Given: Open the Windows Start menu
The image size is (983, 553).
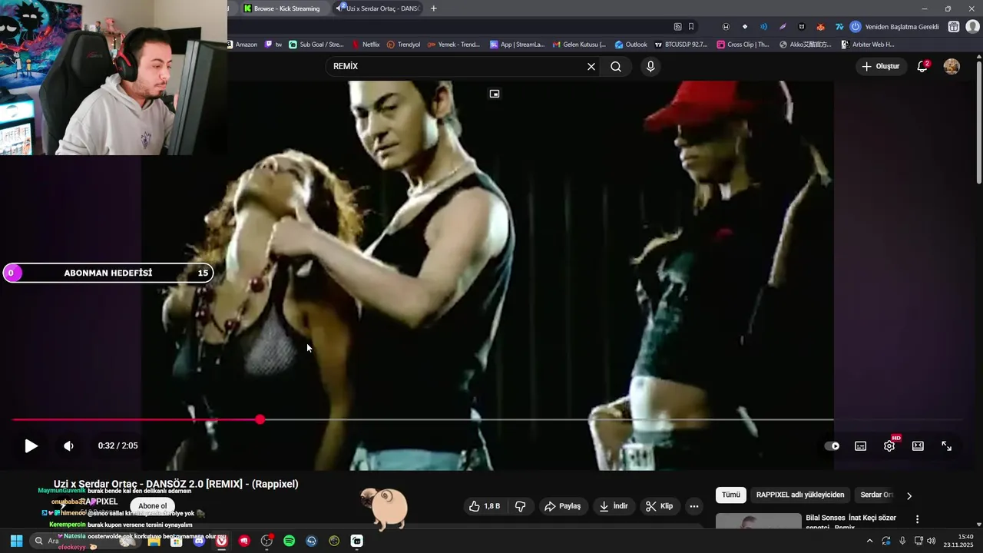Looking at the screenshot, I should tap(16, 541).
